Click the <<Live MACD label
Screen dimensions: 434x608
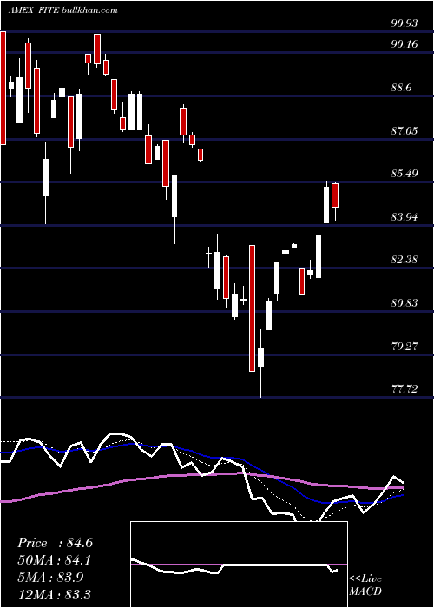365,585
